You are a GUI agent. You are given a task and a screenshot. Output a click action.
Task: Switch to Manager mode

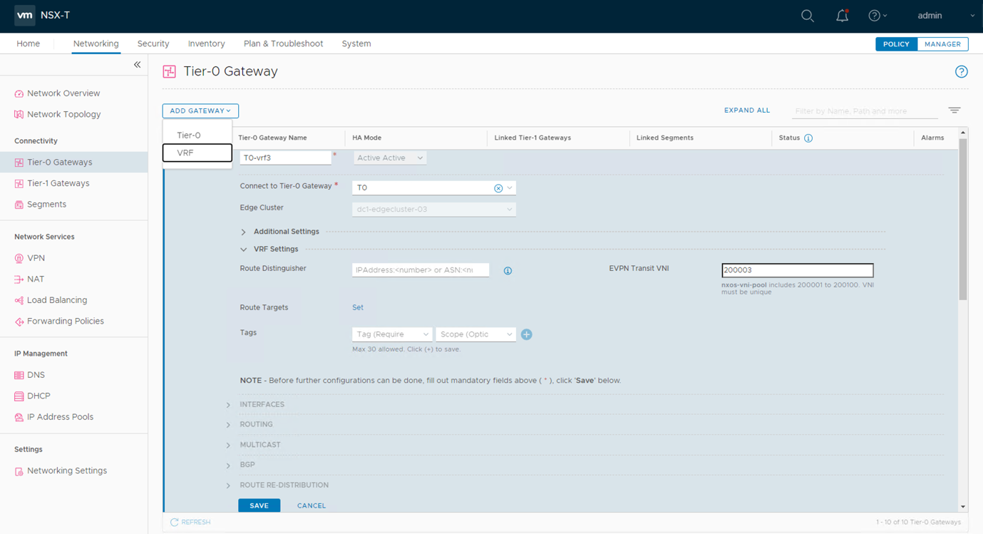point(942,44)
